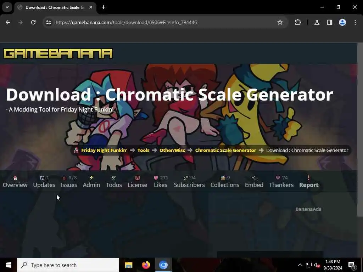Open the Todos tab
The width and height of the screenshot is (363, 272).
point(114,182)
